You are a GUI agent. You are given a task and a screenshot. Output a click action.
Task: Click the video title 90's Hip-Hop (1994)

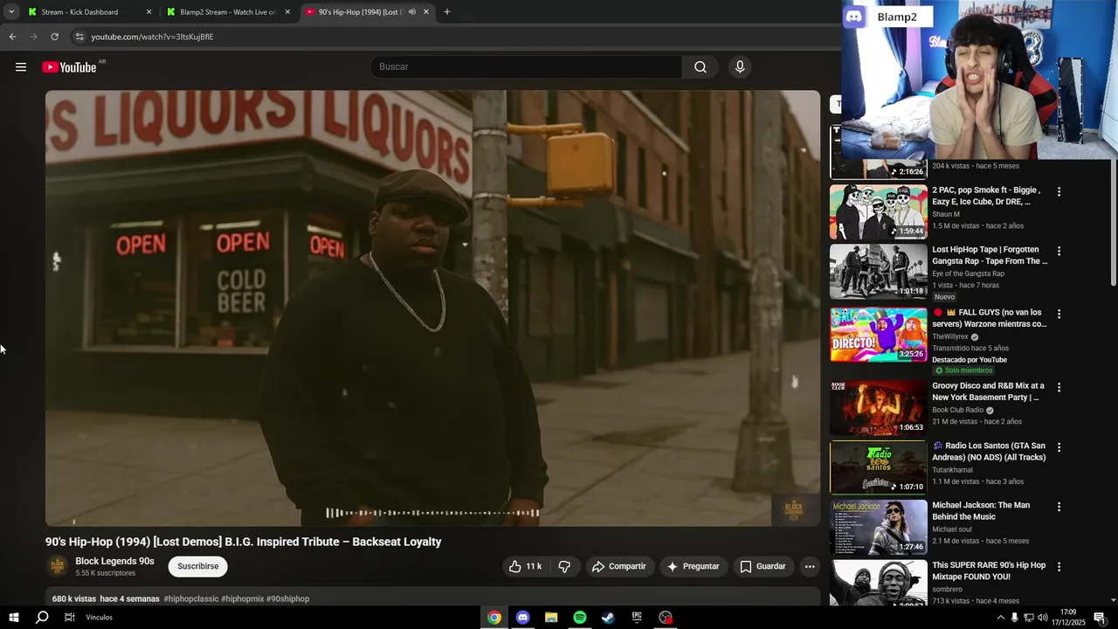(244, 542)
